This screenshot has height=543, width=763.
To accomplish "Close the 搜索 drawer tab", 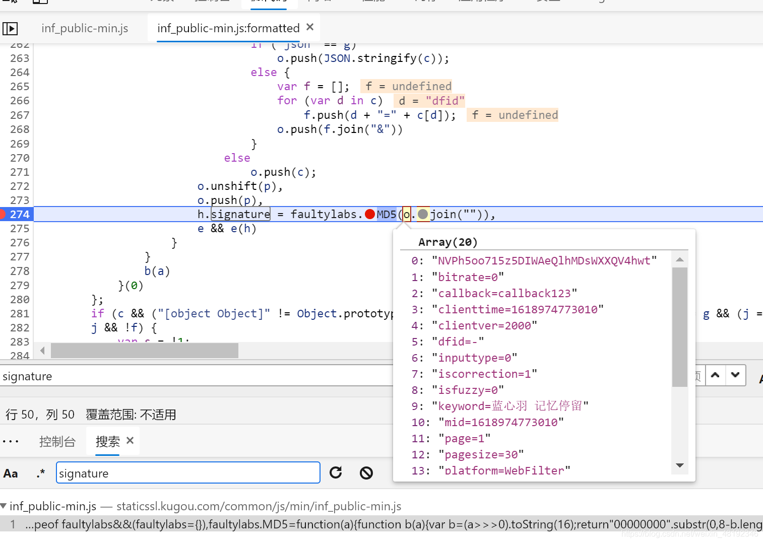I will pos(130,441).
